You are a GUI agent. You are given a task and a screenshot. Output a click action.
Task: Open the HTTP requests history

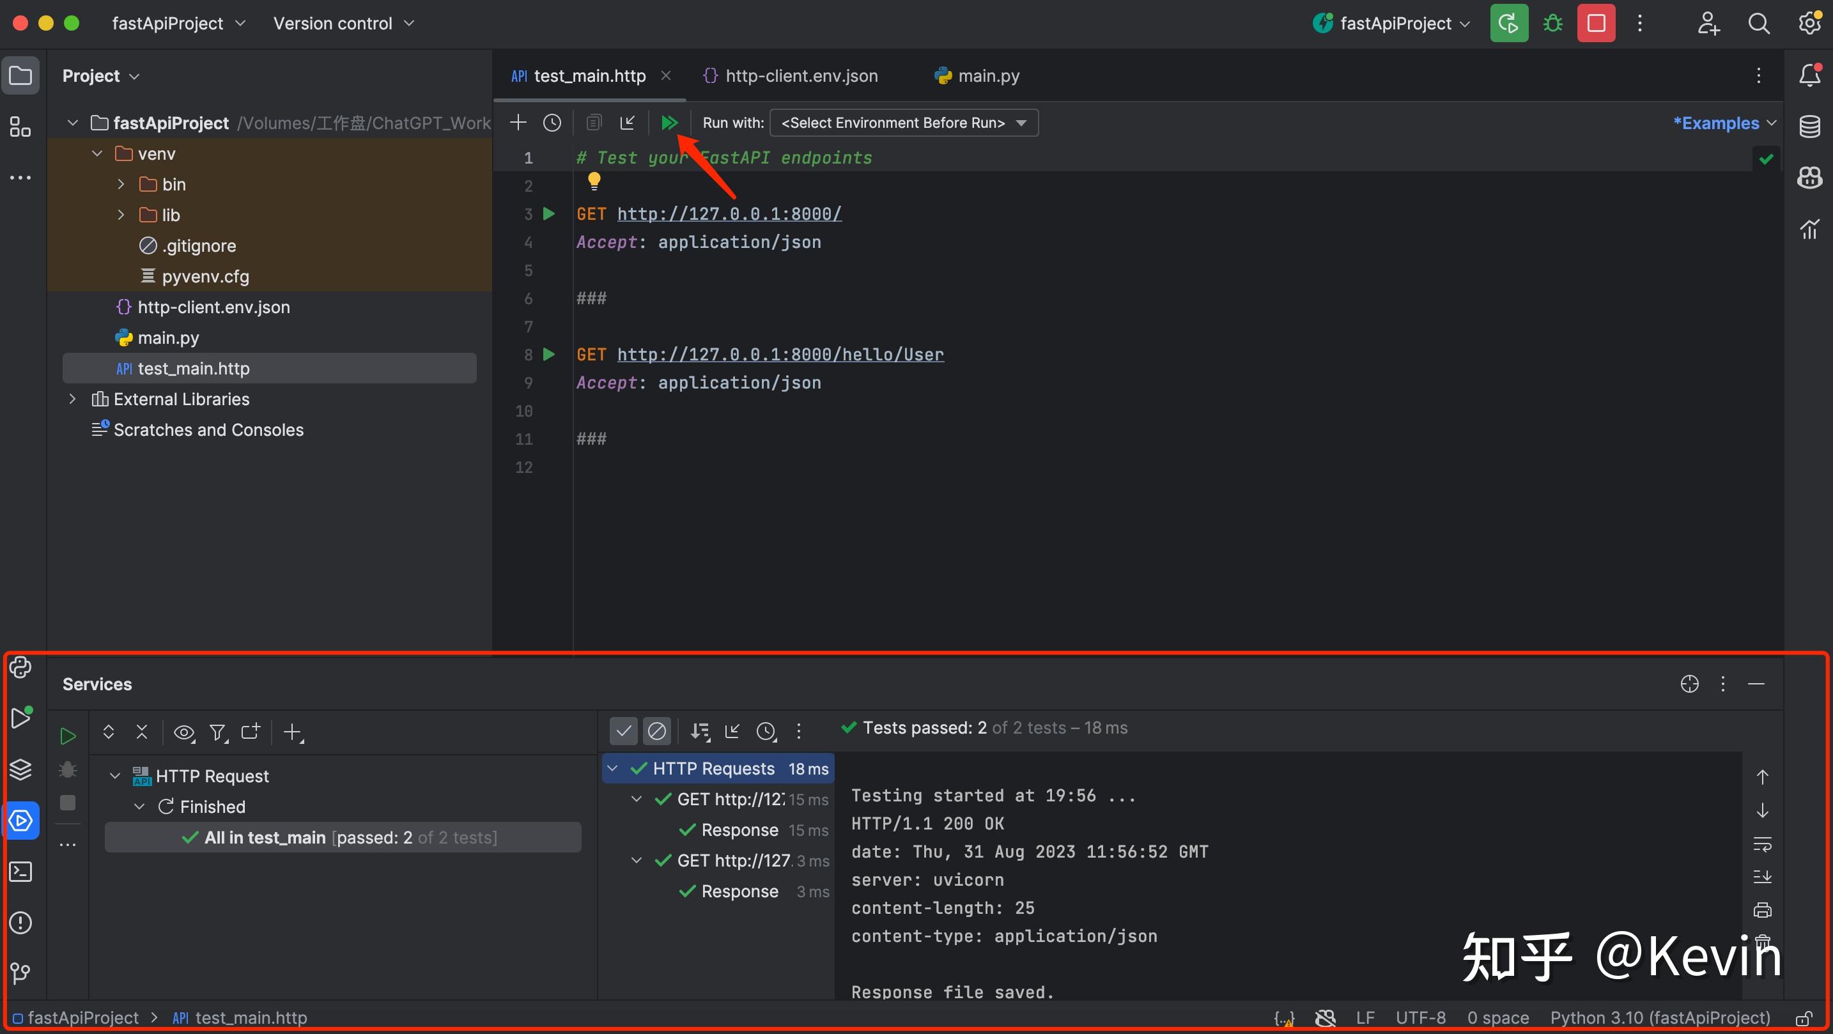point(553,121)
